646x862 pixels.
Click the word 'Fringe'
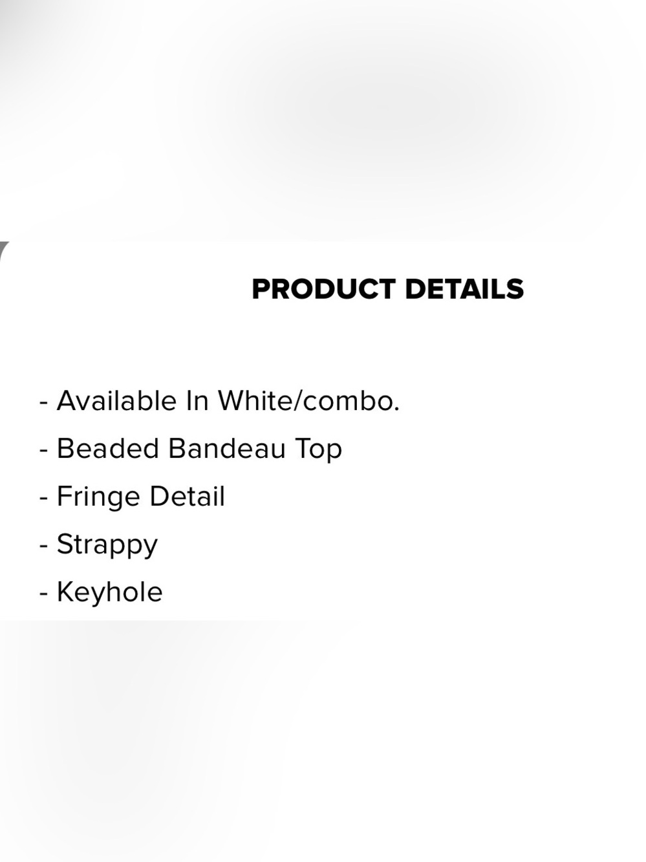pos(99,497)
